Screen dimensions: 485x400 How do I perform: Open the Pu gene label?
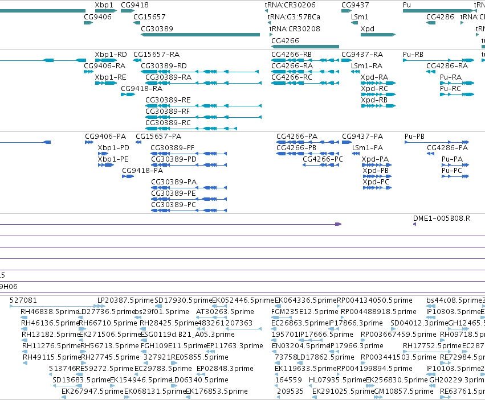pos(407,5)
